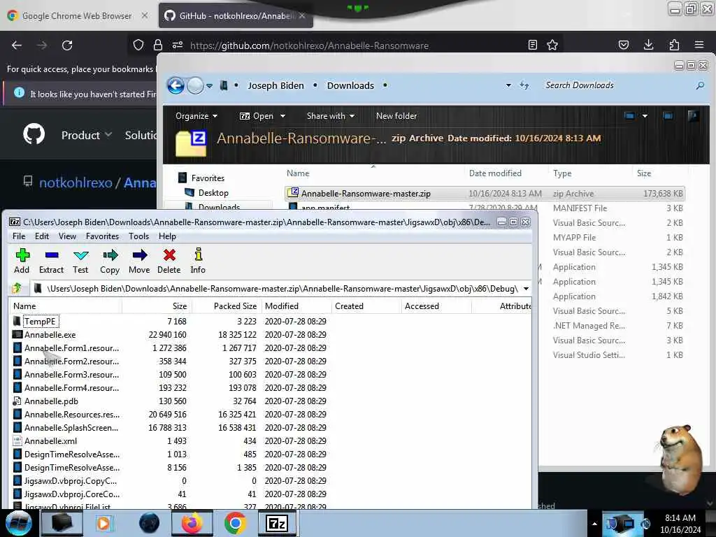The width and height of the screenshot is (716, 537).
Task: Open the Favorites menu in 7-Zip
Action: [102, 236]
